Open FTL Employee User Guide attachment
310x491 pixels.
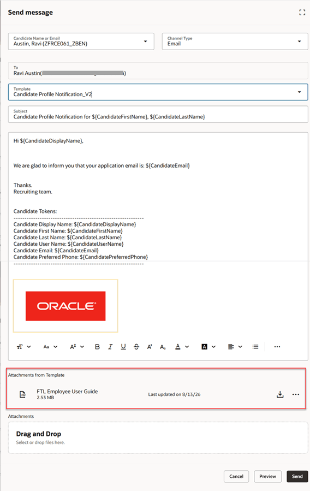click(x=67, y=392)
